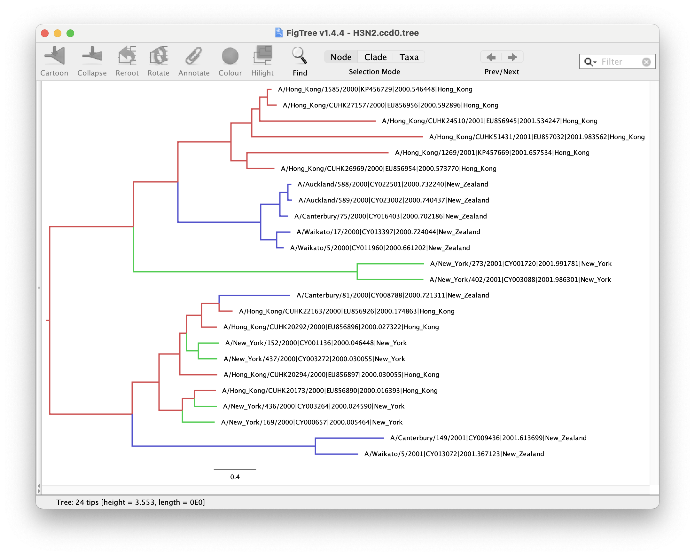Click the Cartoon toolbar icon

pos(54,55)
